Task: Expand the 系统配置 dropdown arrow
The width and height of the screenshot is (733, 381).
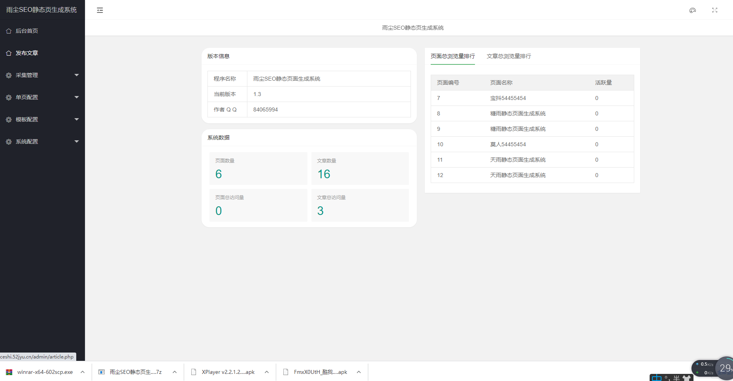Action: coord(77,141)
